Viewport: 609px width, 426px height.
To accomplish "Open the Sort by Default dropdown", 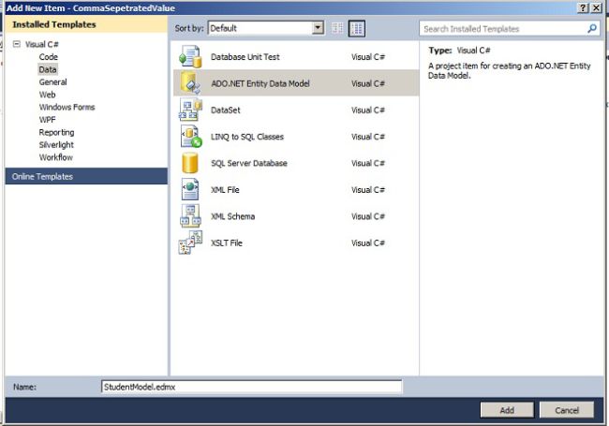I will click(319, 28).
